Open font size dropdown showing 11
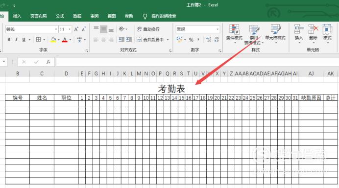339x188 pixels. (x=65, y=29)
